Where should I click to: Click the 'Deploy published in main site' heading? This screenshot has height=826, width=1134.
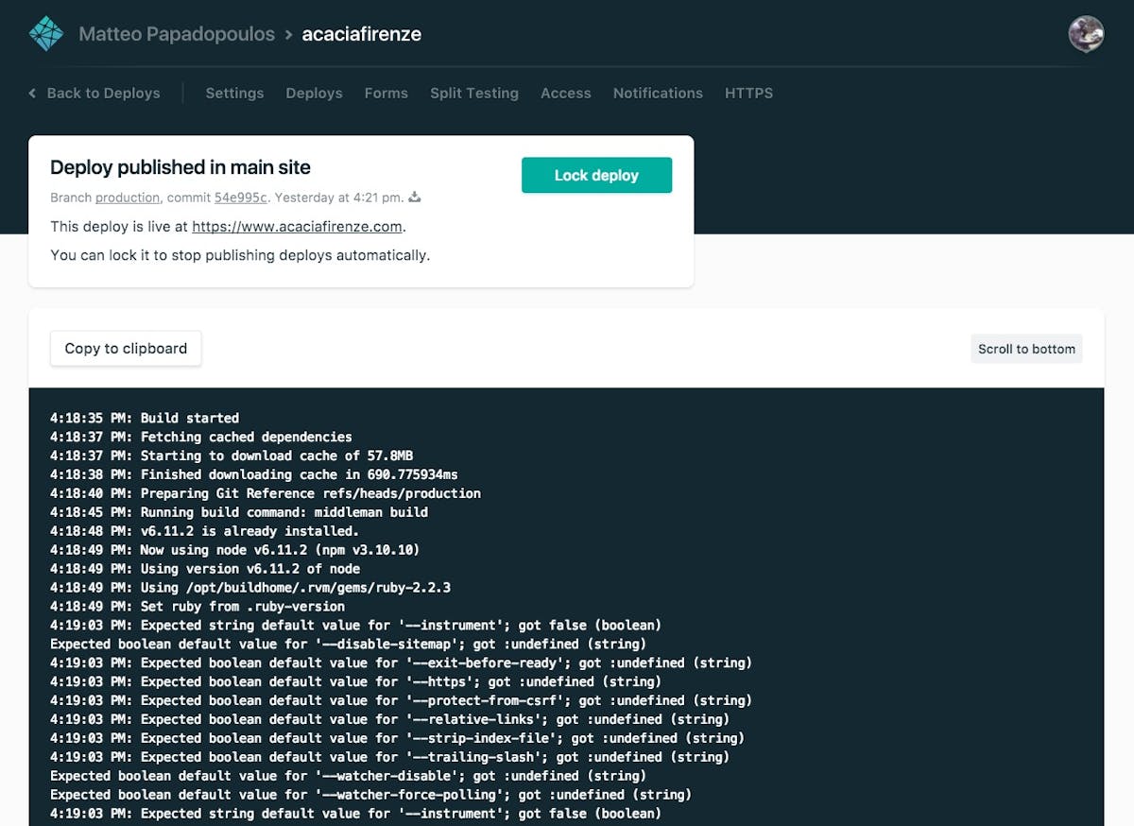coord(180,167)
